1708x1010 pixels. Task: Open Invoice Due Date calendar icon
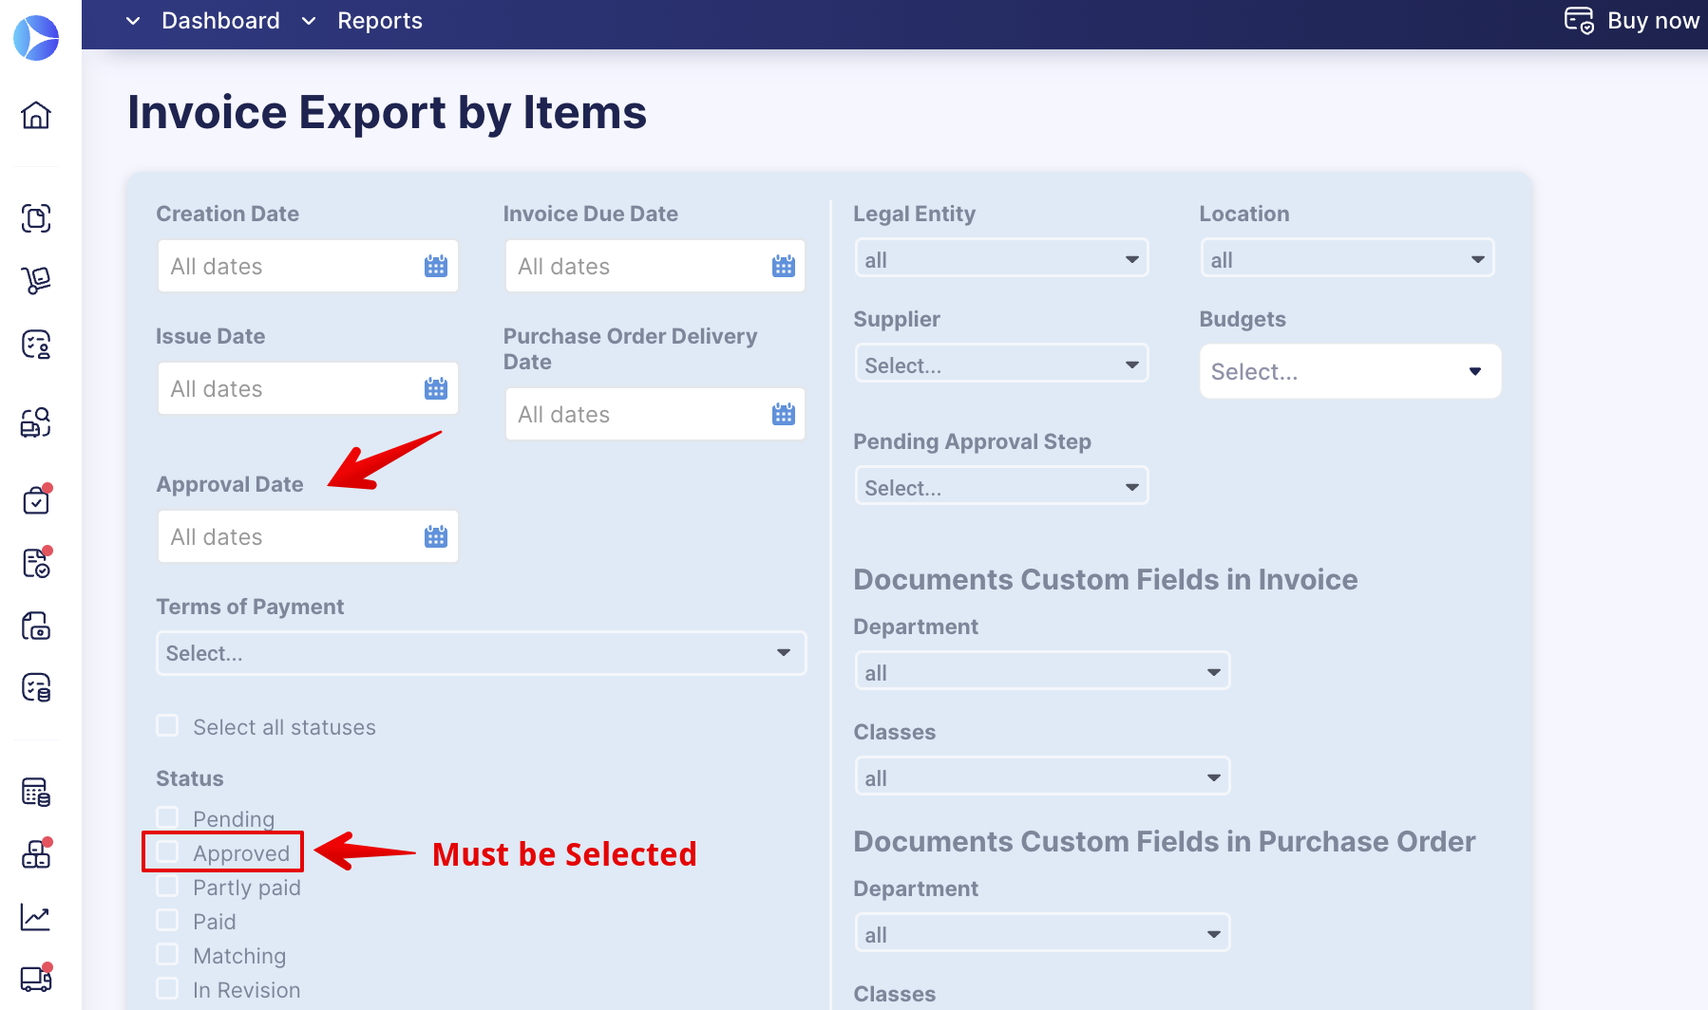click(784, 266)
